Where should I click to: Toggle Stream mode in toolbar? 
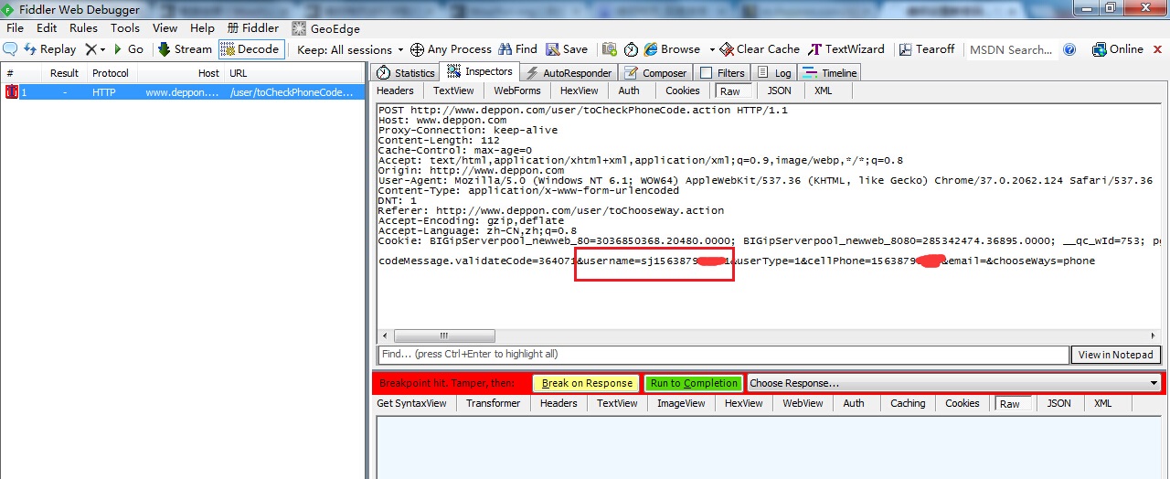pos(185,49)
